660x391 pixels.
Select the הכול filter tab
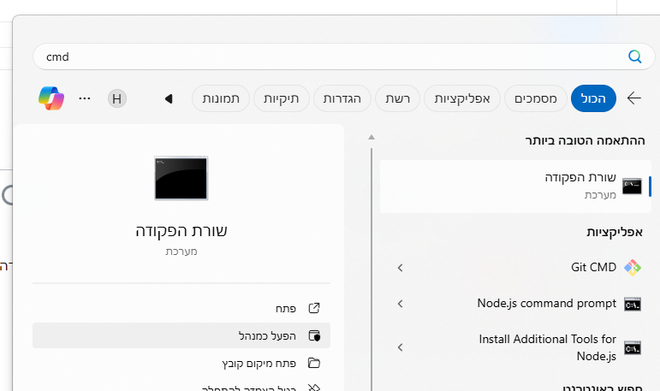pos(593,98)
